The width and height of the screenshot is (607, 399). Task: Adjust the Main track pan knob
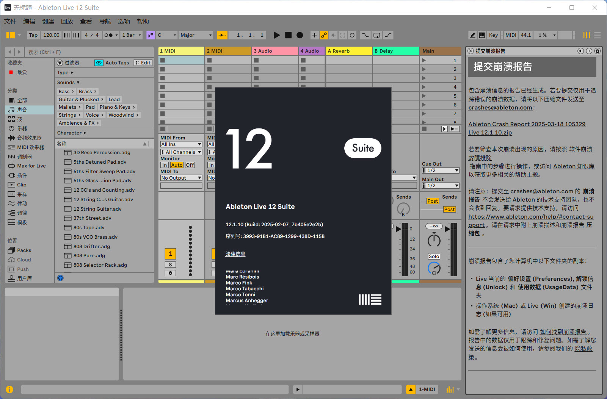(434, 240)
